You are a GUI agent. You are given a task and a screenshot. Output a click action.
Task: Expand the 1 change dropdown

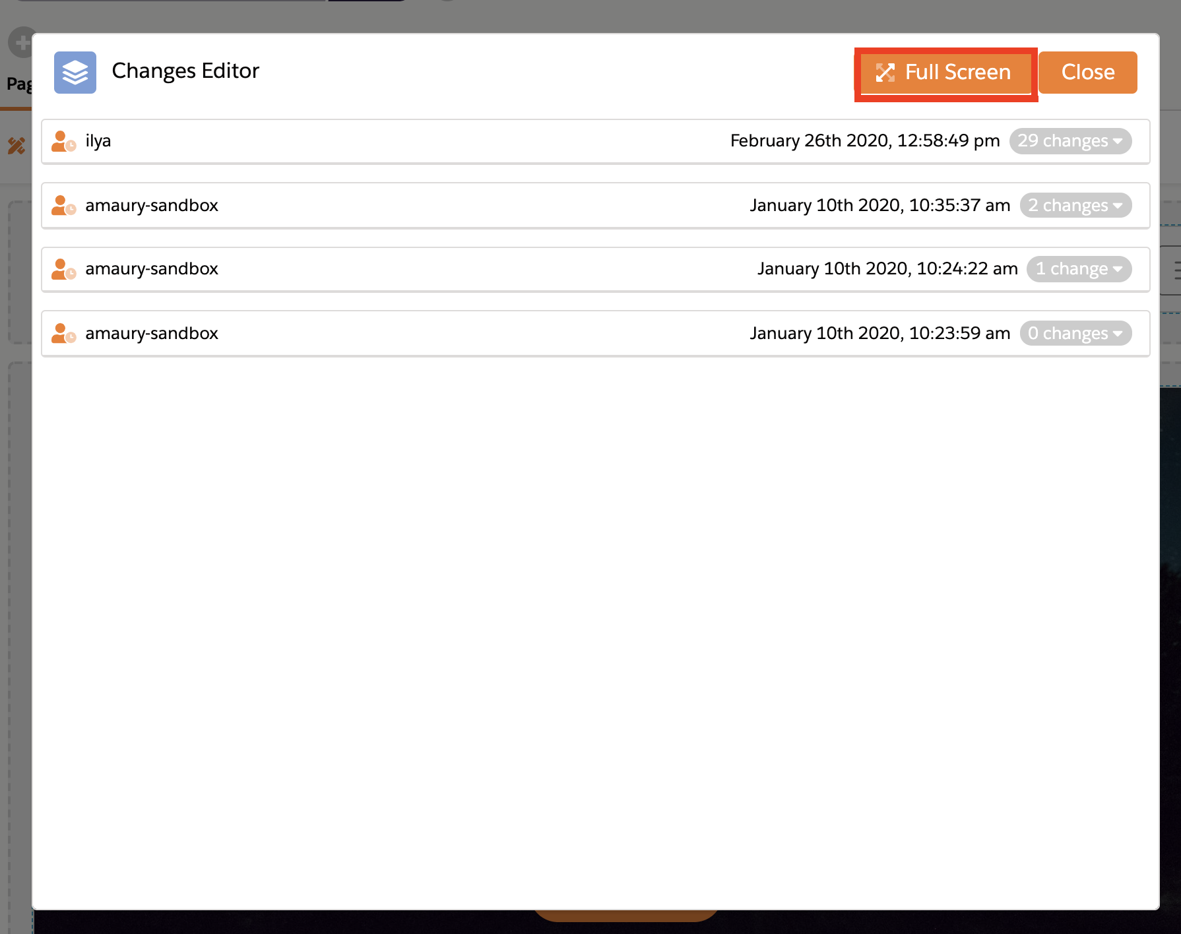[1079, 269]
